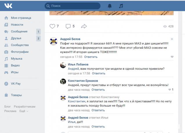Click the VK logo in header

(x=8, y=6)
